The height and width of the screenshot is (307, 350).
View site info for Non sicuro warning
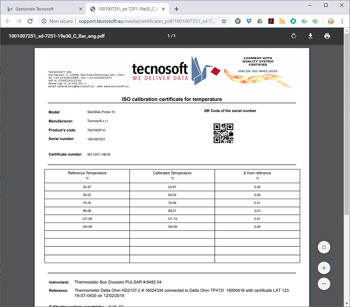58,21
